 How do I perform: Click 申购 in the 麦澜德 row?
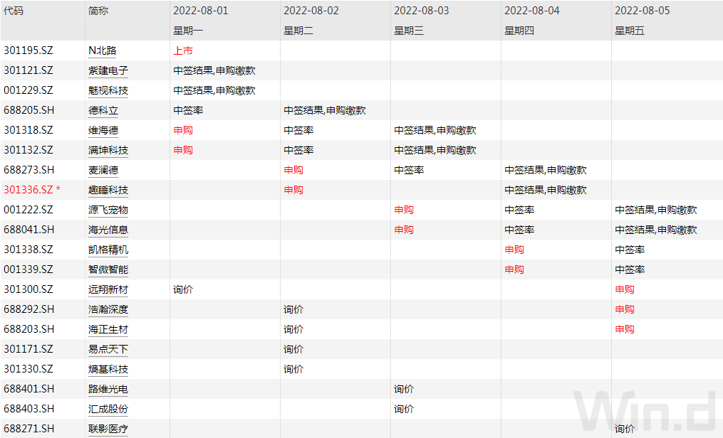coord(293,170)
